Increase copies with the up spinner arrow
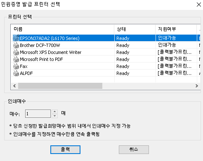The width and height of the screenshot is (203, 161). [x=55, y=112]
